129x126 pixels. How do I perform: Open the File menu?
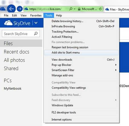(x=6, y=15)
